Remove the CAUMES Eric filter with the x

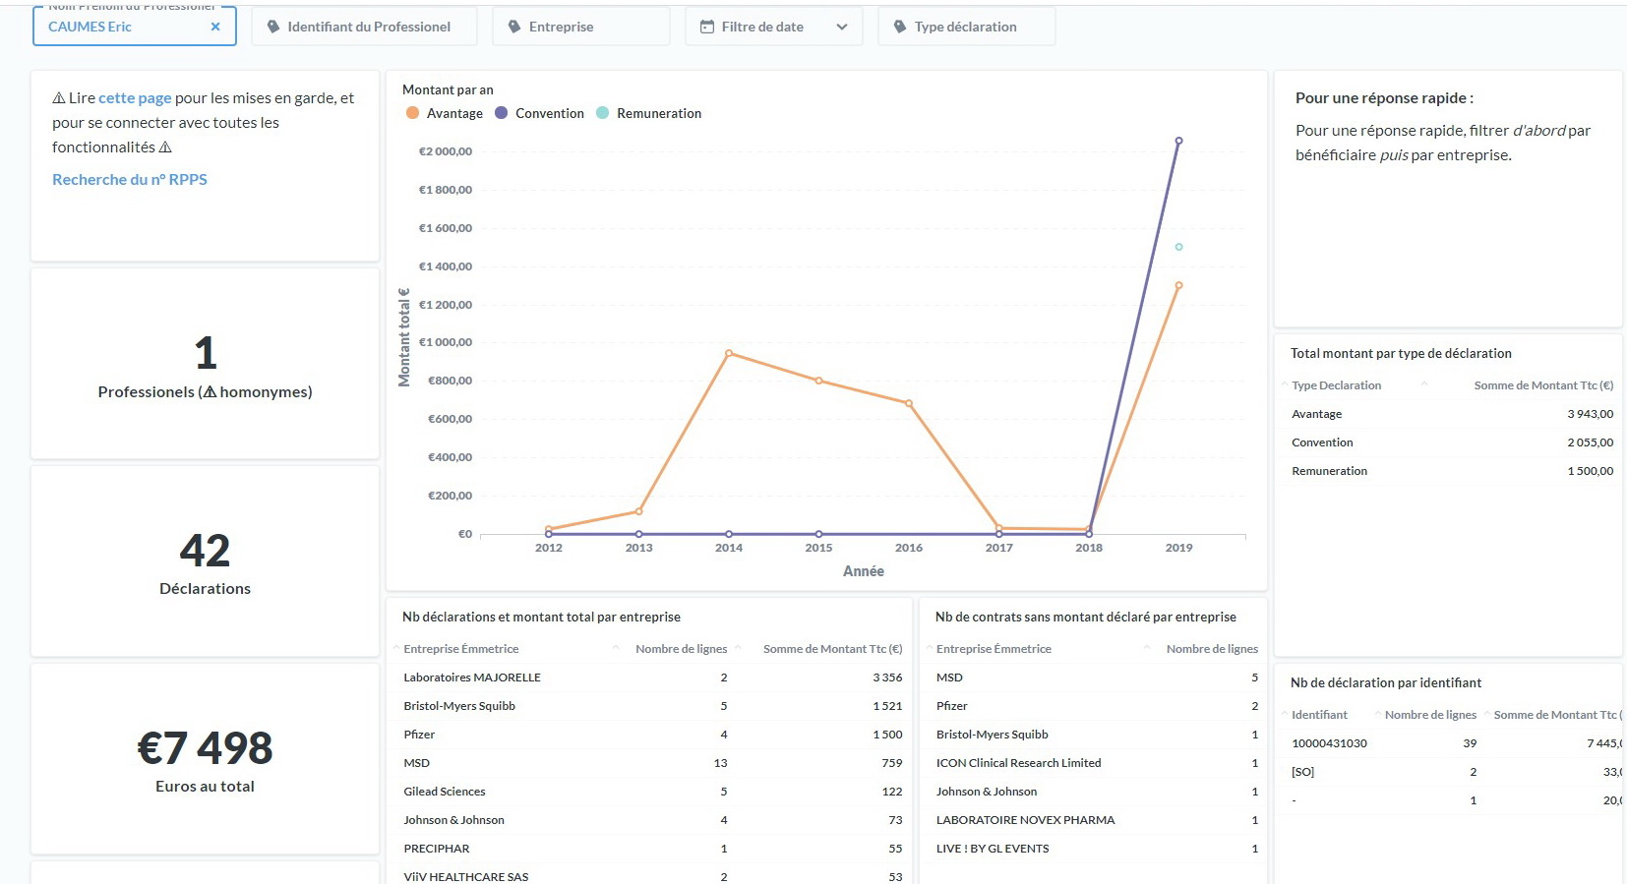point(215,27)
